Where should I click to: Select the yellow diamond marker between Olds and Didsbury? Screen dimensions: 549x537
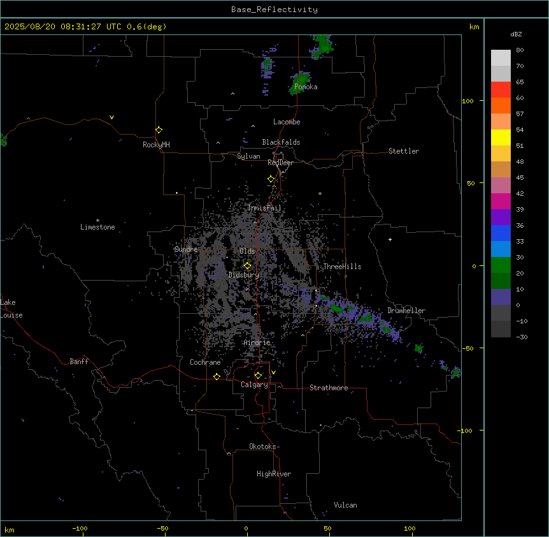pos(247,266)
